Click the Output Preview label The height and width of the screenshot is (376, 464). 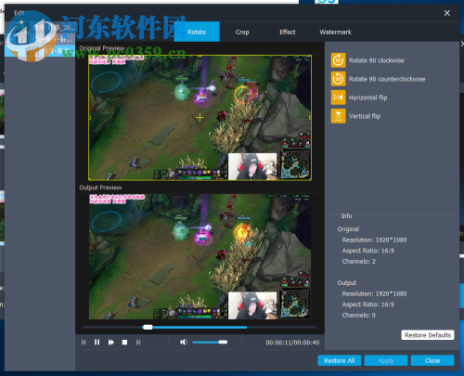tap(100, 188)
